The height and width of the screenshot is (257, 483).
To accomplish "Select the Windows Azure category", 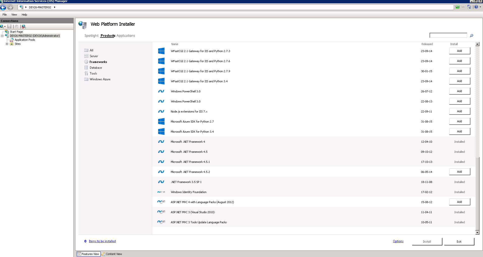I will coord(100,79).
